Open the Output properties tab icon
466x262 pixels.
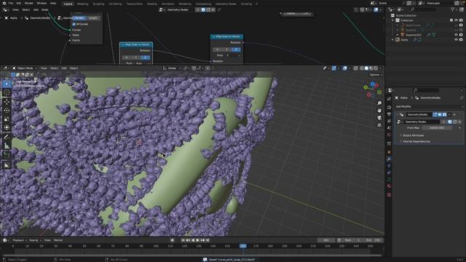[389, 114]
